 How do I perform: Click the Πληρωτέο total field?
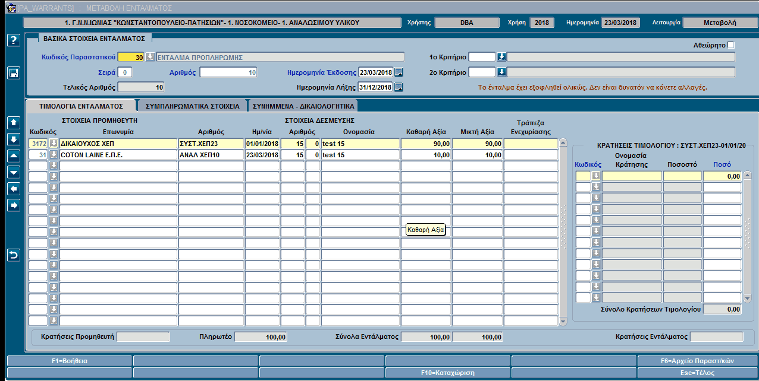tap(262, 337)
